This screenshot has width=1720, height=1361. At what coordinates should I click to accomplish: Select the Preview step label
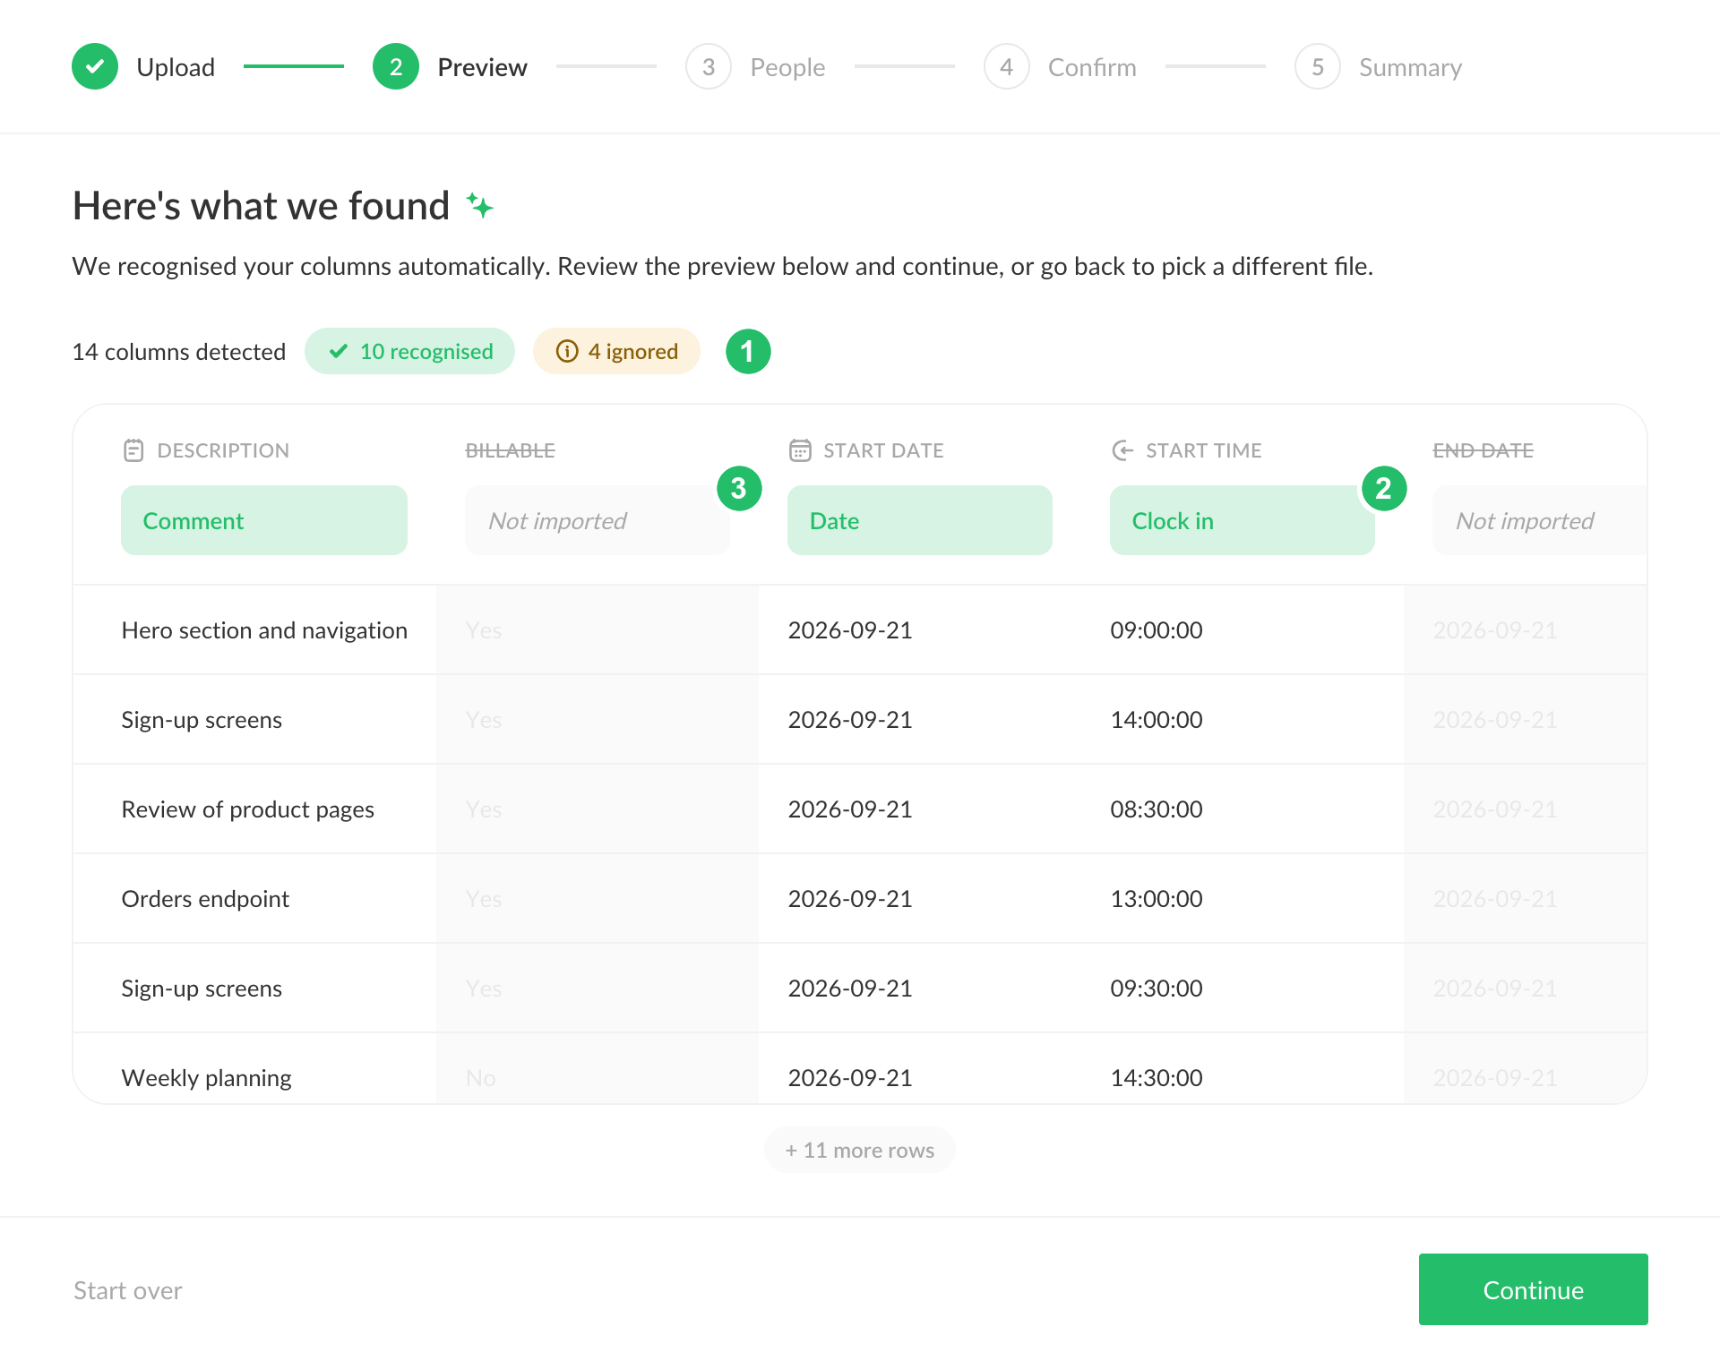pos(482,67)
